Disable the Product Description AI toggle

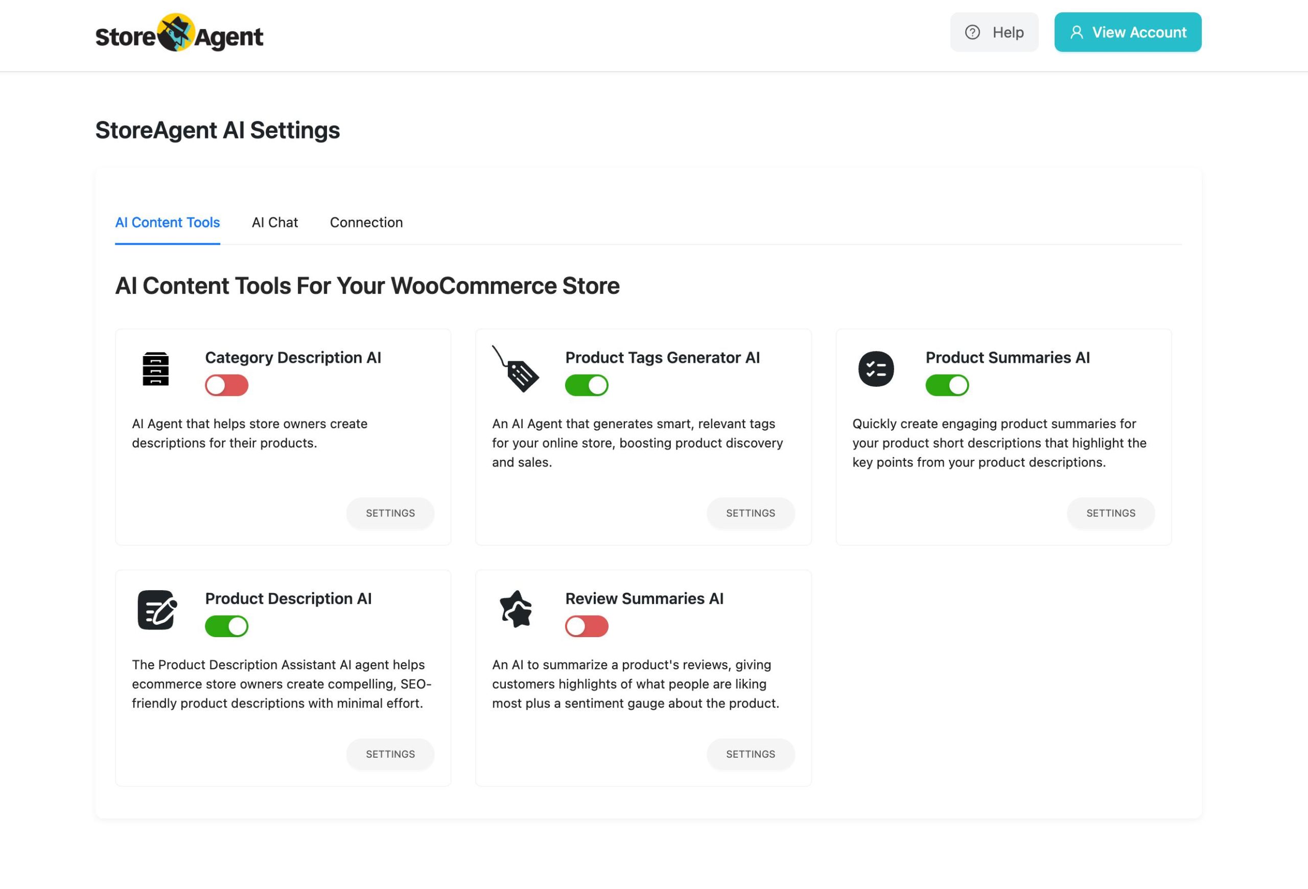point(226,626)
